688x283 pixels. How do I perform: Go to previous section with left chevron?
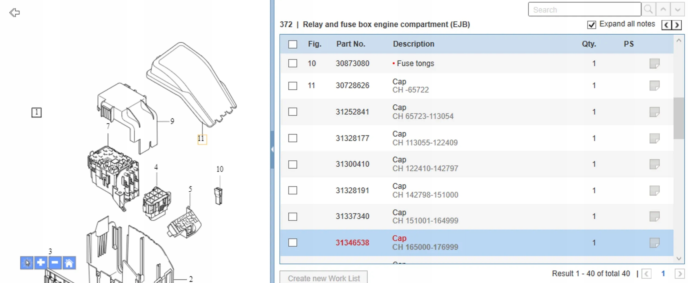tap(666, 25)
